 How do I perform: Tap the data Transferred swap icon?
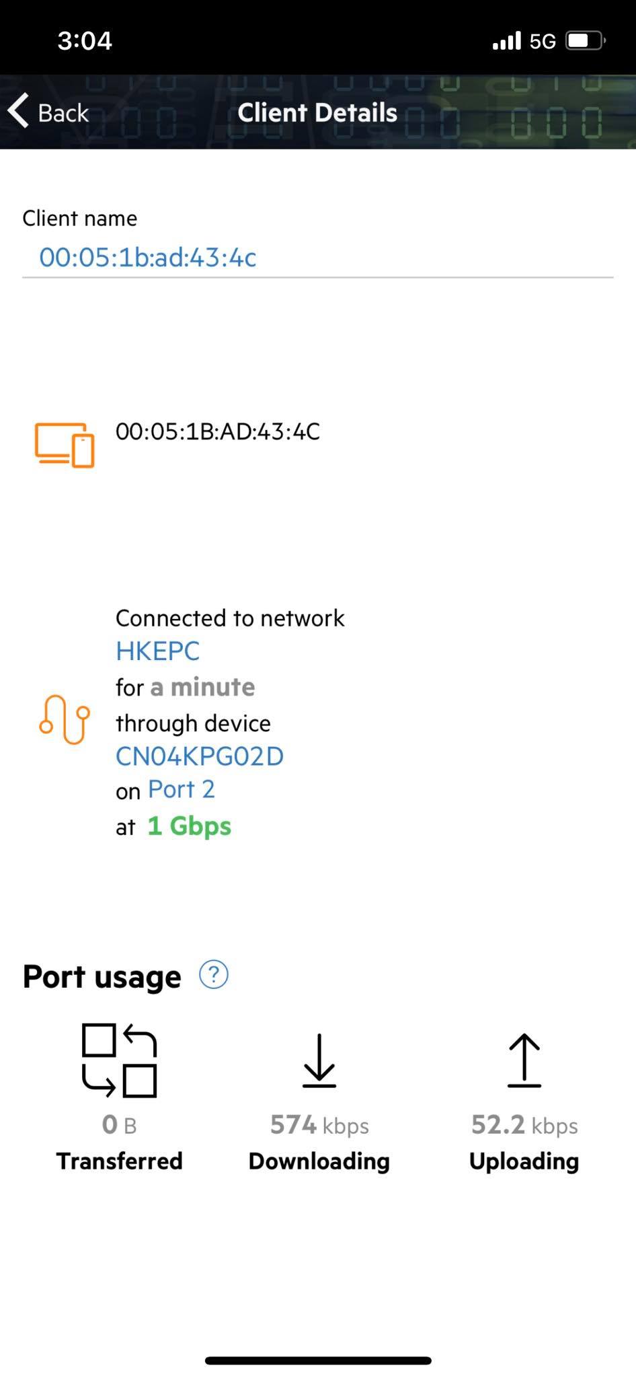coord(120,1060)
